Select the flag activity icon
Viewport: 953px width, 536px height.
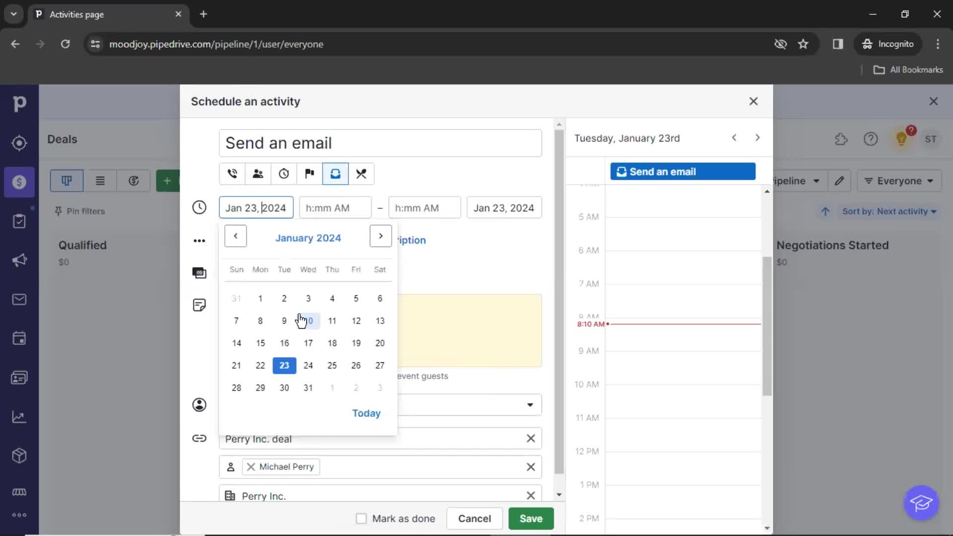(310, 173)
